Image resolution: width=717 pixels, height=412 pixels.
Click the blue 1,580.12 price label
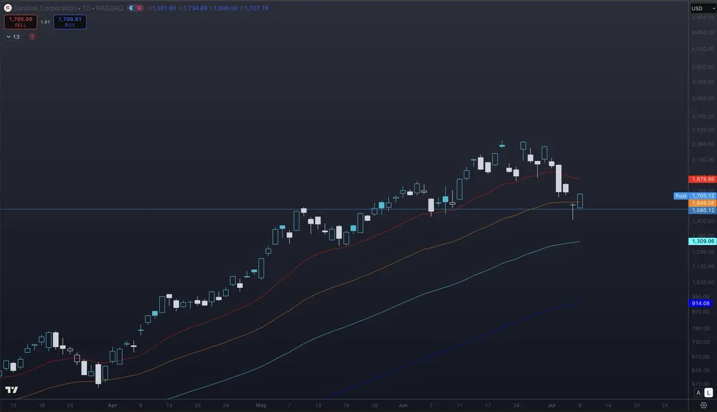pyautogui.click(x=702, y=210)
